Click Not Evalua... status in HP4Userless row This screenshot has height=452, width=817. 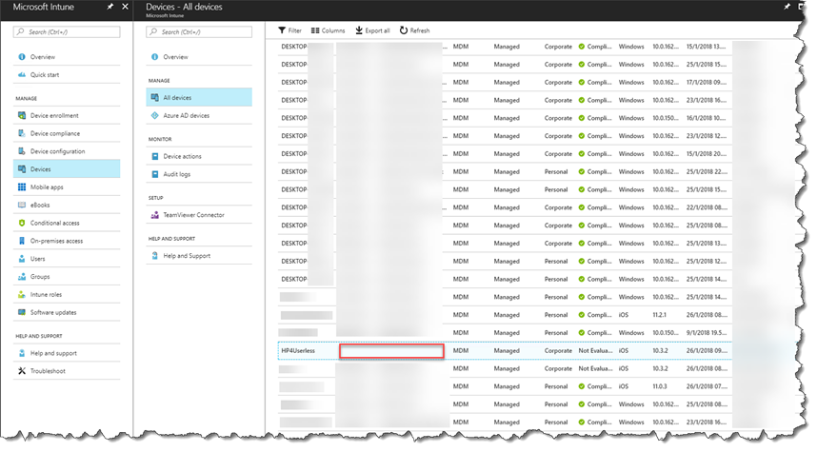[595, 350]
